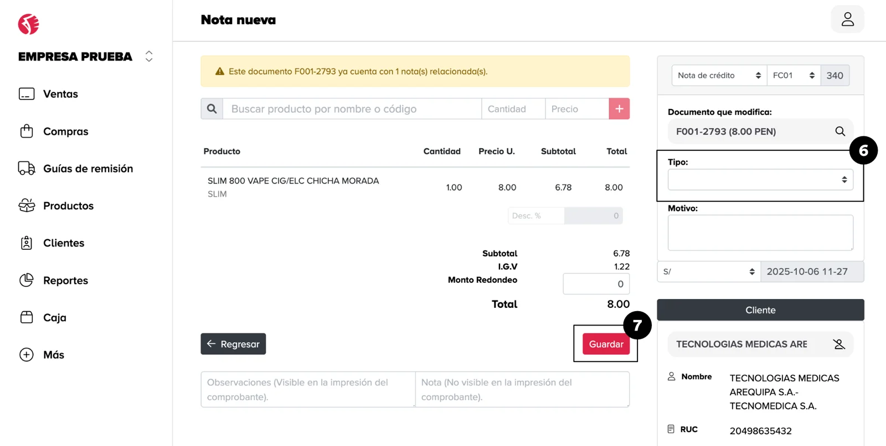Viewport: 886px width, 446px height.
Task: Expand the EMPRESA PRUEBA company switcher
Action: [x=148, y=56]
